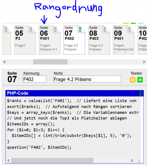
Task: Click the Notiz field with Frage 4.2 Präsens
Action: [87, 79]
